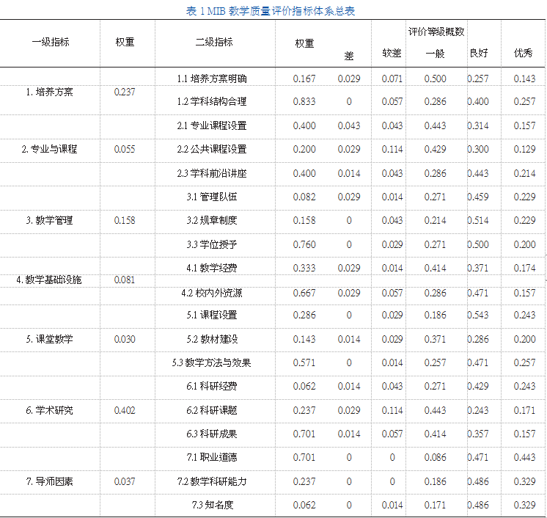Select the 0.543 value in 课程设置 row

tap(478, 315)
